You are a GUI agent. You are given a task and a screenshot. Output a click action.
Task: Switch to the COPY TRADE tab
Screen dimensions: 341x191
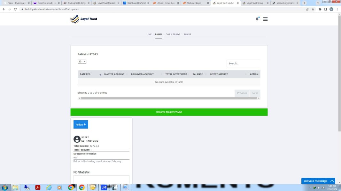[173, 34]
